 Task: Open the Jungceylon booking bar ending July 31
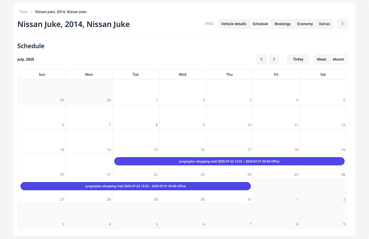coord(135,186)
